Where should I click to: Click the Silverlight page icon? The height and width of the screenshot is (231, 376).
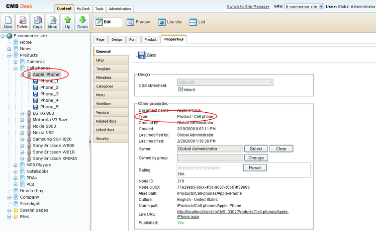click(x=16, y=204)
